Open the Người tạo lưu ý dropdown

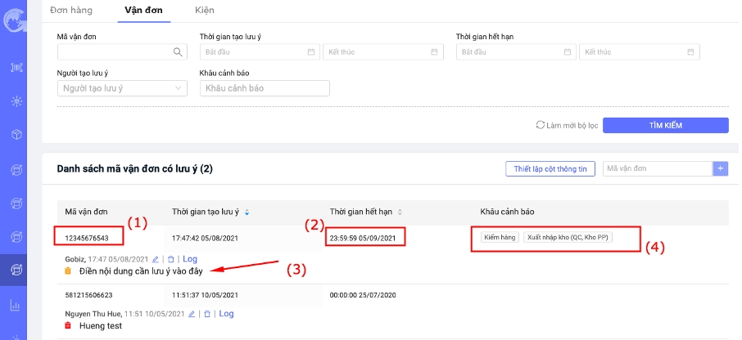coord(123,88)
